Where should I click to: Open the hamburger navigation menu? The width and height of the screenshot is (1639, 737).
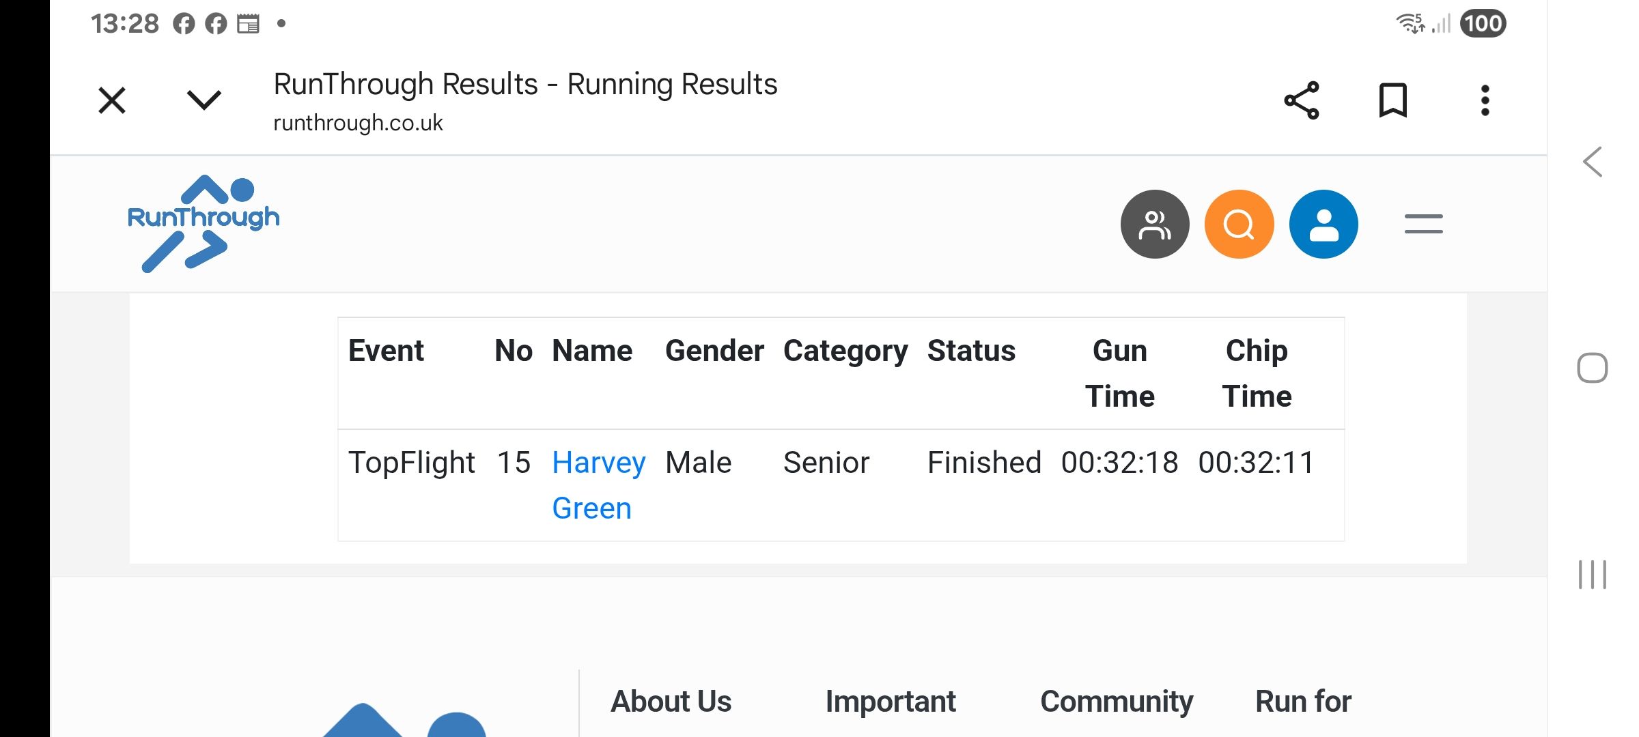tap(1423, 225)
